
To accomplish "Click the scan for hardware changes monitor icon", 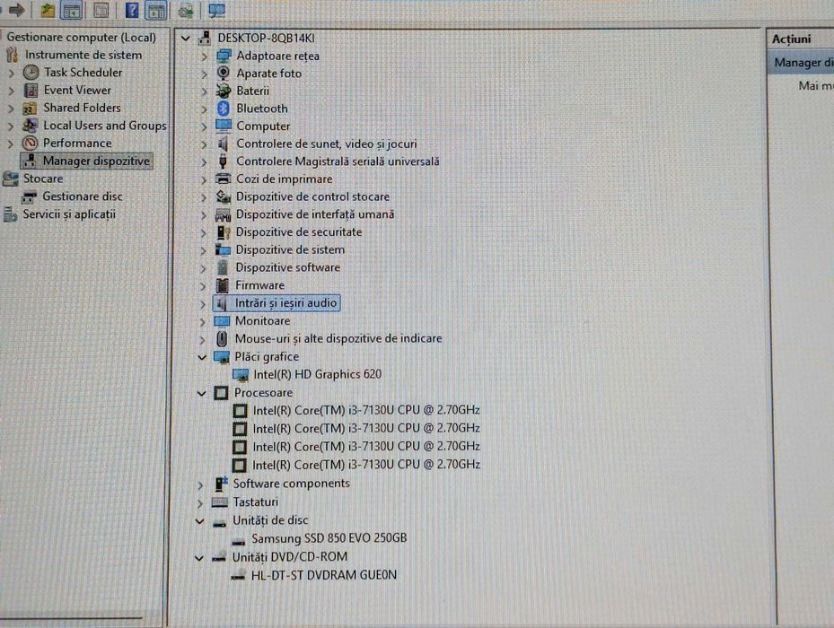I will [x=216, y=10].
